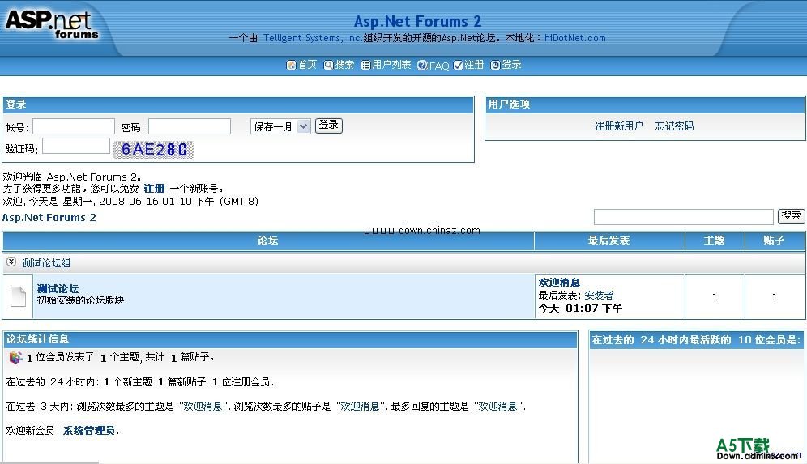807x464 pixels.
Task: Click the 6AE28C captcha image
Action: [154, 149]
